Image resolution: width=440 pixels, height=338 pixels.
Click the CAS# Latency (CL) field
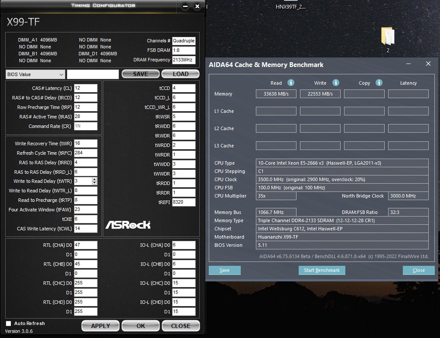(86, 88)
